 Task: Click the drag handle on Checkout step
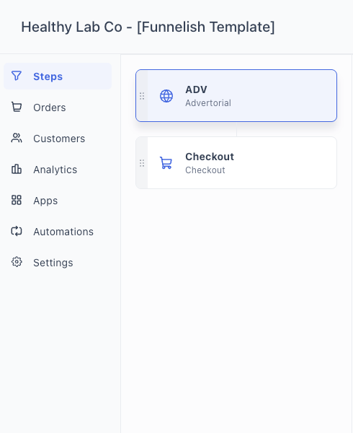(x=142, y=163)
